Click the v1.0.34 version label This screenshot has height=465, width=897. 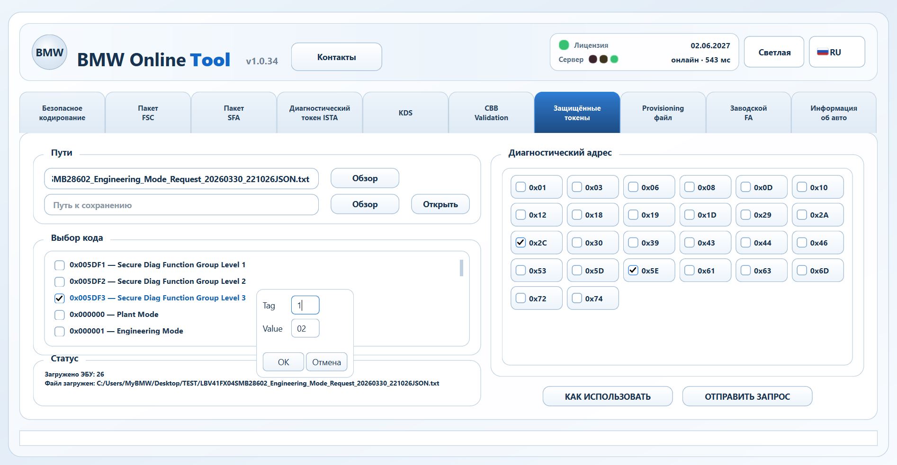tap(262, 61)
